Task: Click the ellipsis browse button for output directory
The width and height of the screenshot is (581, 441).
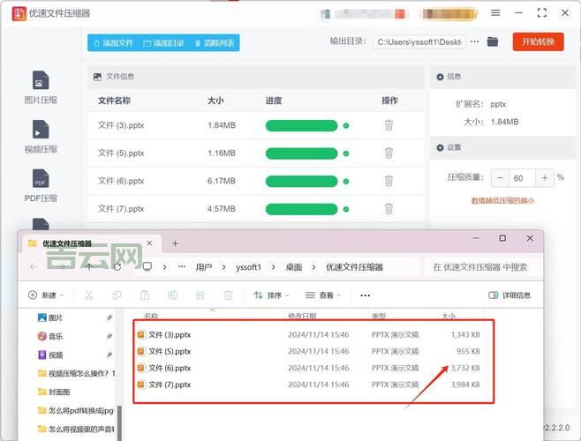Action: (x=474, y=41)
